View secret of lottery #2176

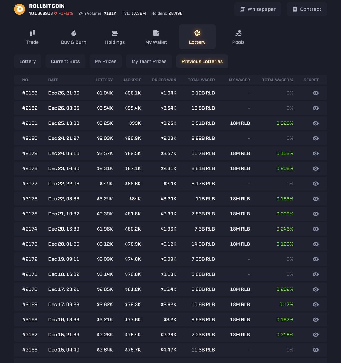pos(316,199)
